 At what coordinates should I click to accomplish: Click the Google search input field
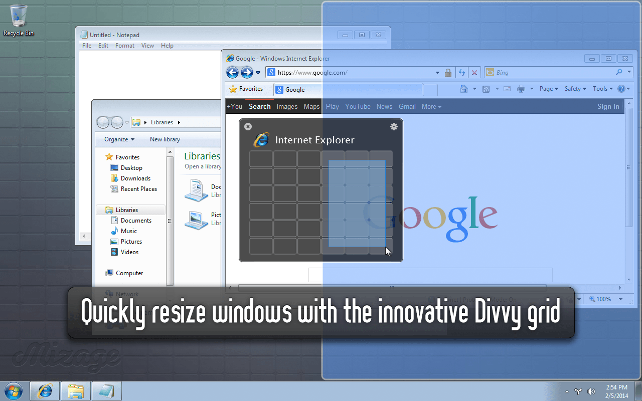pyautogui.click(x=430, y=275)
